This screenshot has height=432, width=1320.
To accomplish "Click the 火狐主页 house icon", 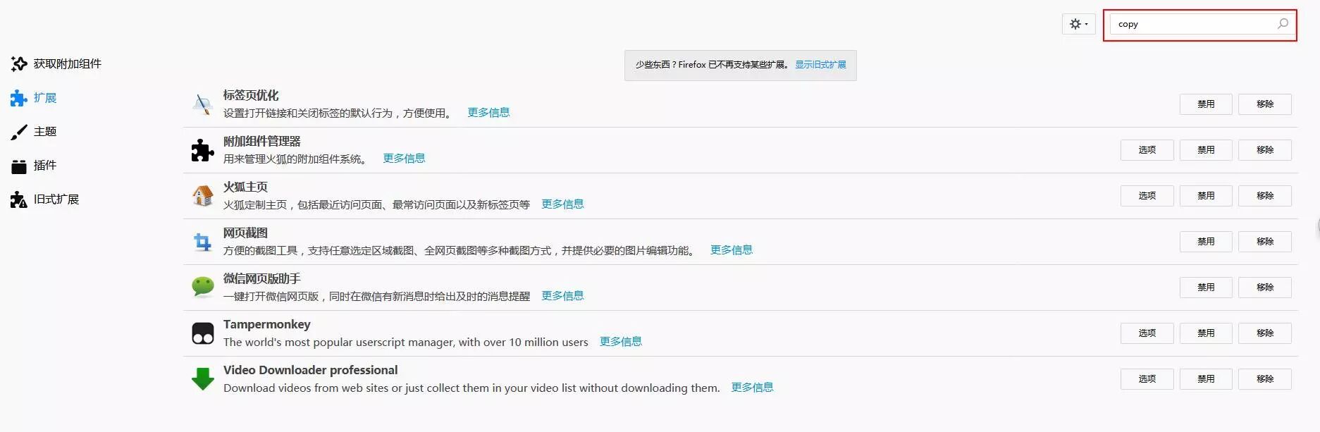I will [x=203, y=195].
